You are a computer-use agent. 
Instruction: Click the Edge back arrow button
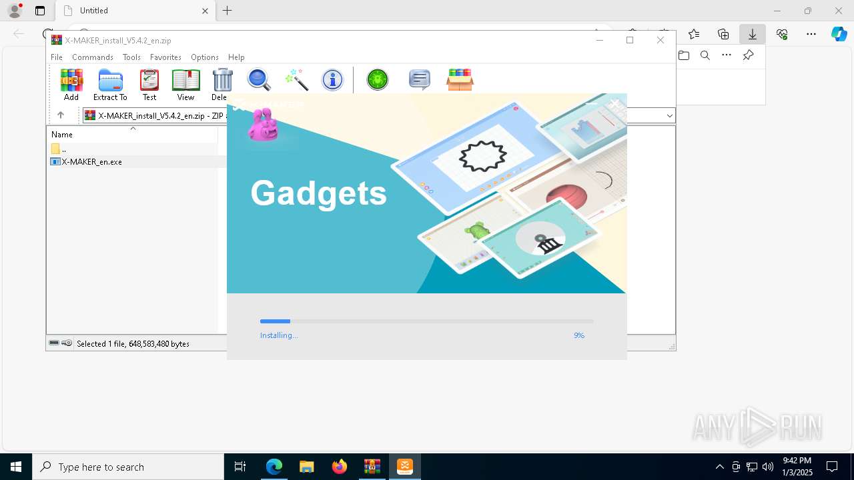point(19,34)
